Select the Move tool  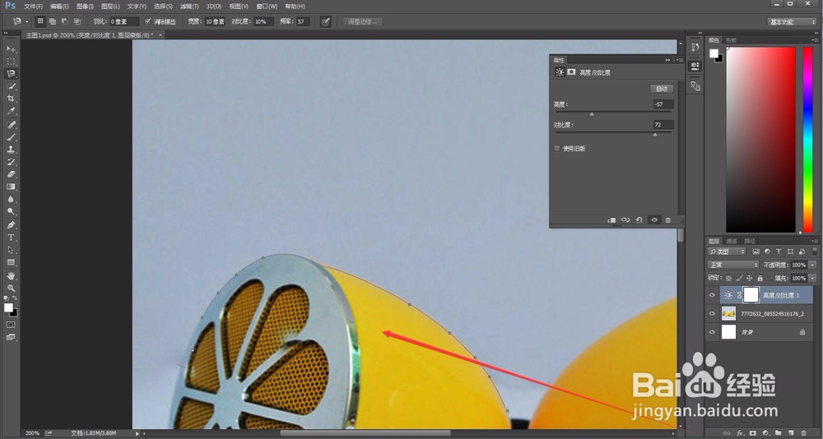[x=11, y=49]
